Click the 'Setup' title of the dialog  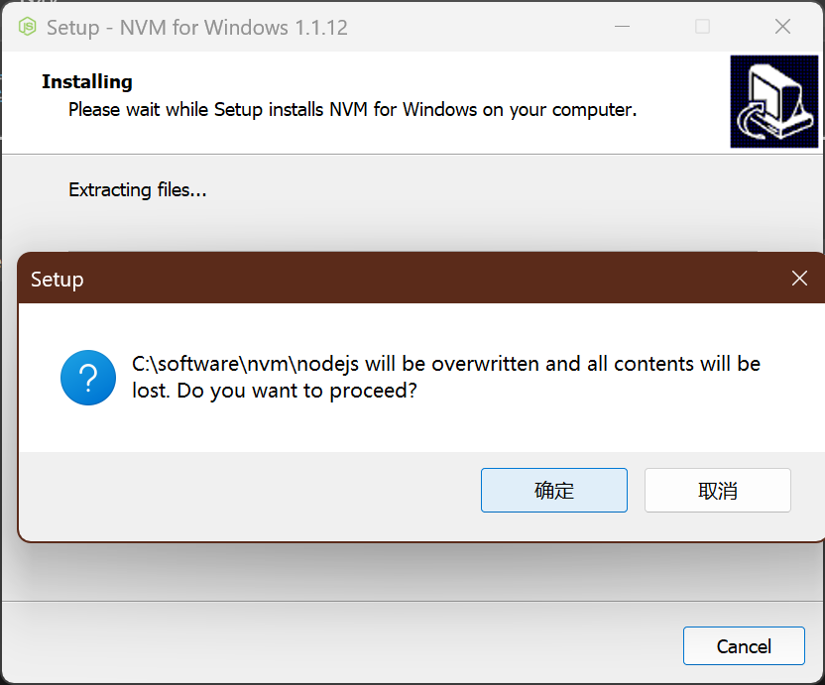tap(58, 280)
